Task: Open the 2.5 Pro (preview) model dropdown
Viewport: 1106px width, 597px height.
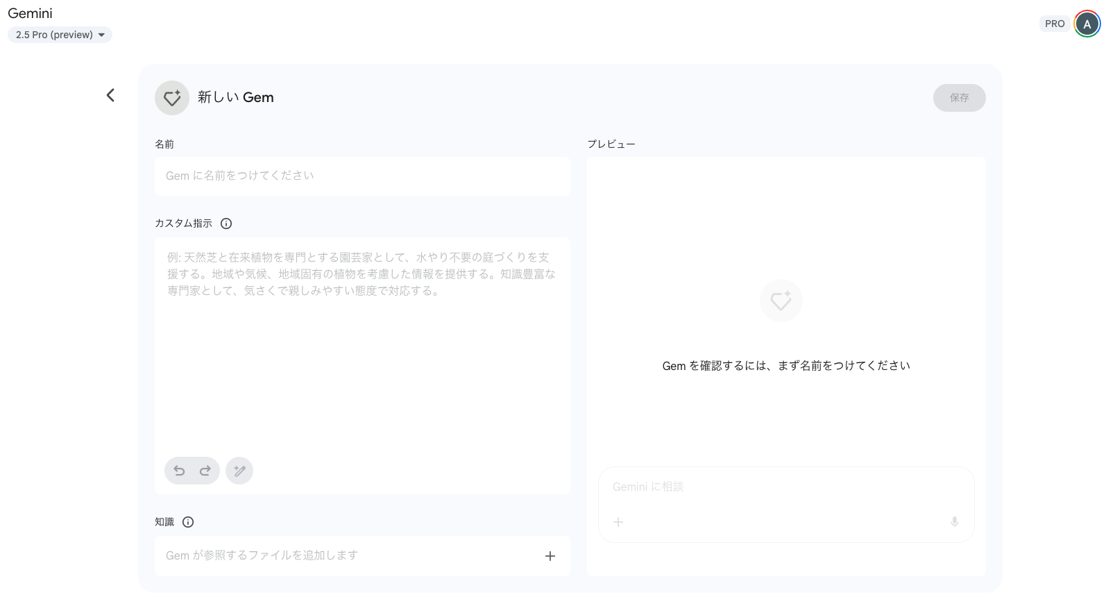Action: coord(60,35)
